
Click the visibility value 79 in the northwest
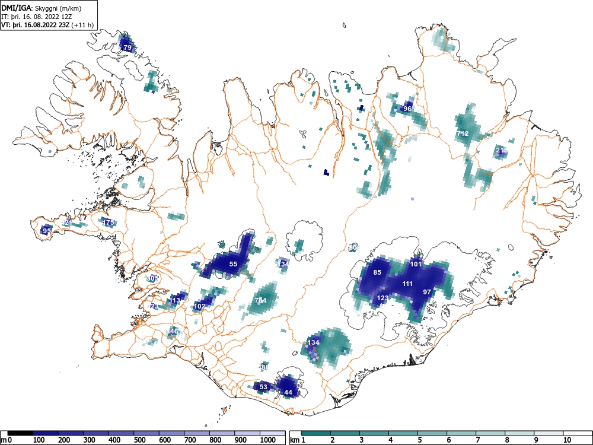click(128, 47)
